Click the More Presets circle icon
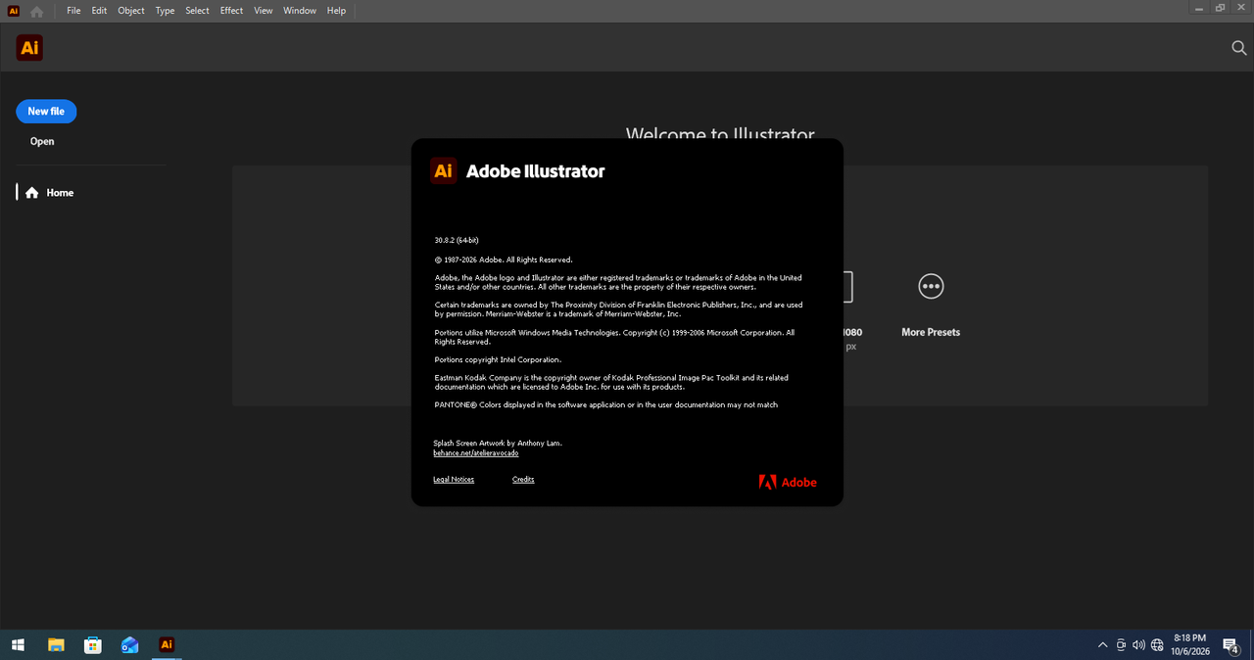 pyautogui.click(x=931, y=286)
